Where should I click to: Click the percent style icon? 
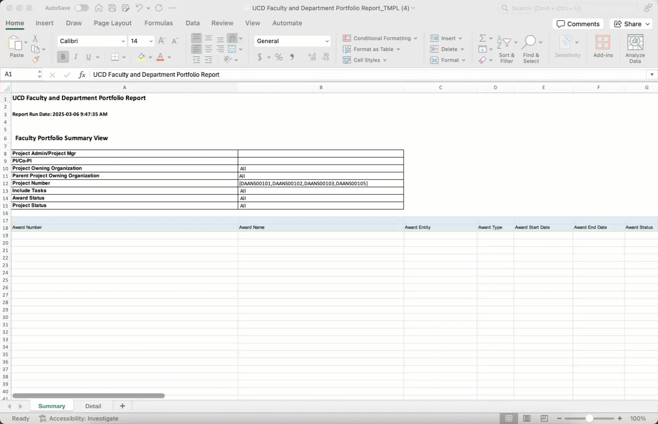click(279, 57)
